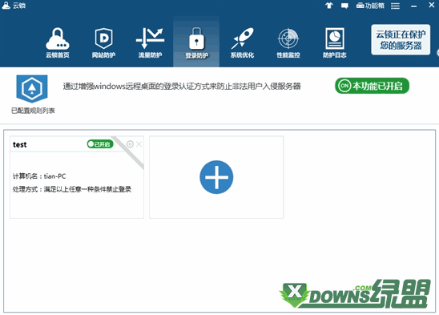Open the 性能监控 performance monitor section

(288, 42)
